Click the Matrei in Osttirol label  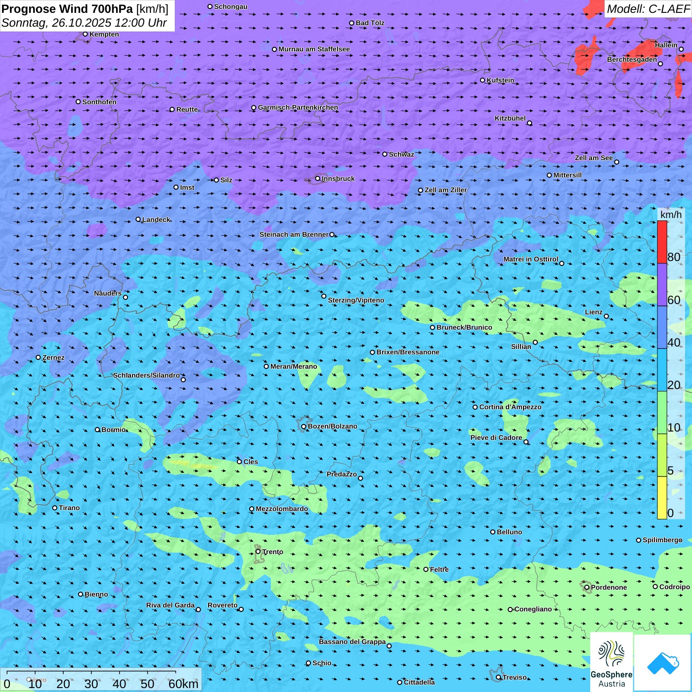pyautogui.click(x=531, y=259)
